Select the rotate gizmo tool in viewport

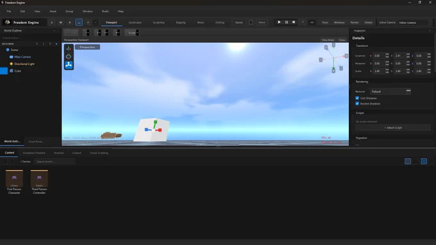(69, 56)
